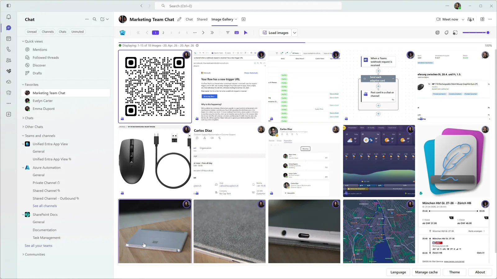This screenshot has height=279, width=497.
Task: Click the open-in-new-window icon in gallery toolbar
Action: coord(437,33)
